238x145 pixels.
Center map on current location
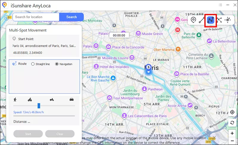(232, 112)
